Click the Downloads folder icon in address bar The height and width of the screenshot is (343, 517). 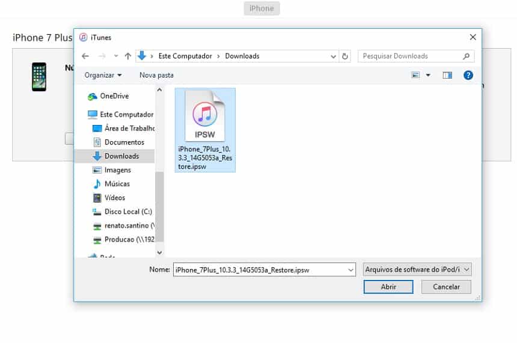coord(142,56)
